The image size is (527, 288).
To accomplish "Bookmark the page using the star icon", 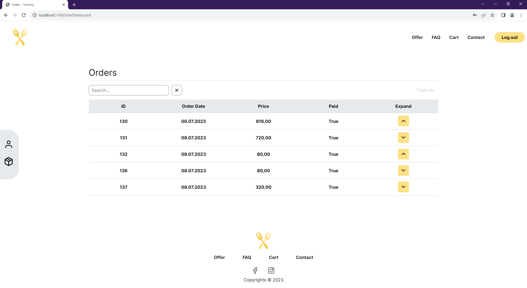I will coord(493,15).
